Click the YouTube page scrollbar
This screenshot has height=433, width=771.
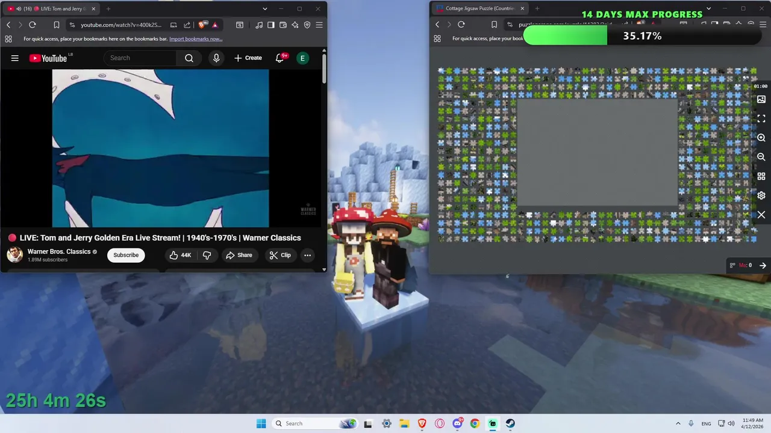[x=324, y=69]
